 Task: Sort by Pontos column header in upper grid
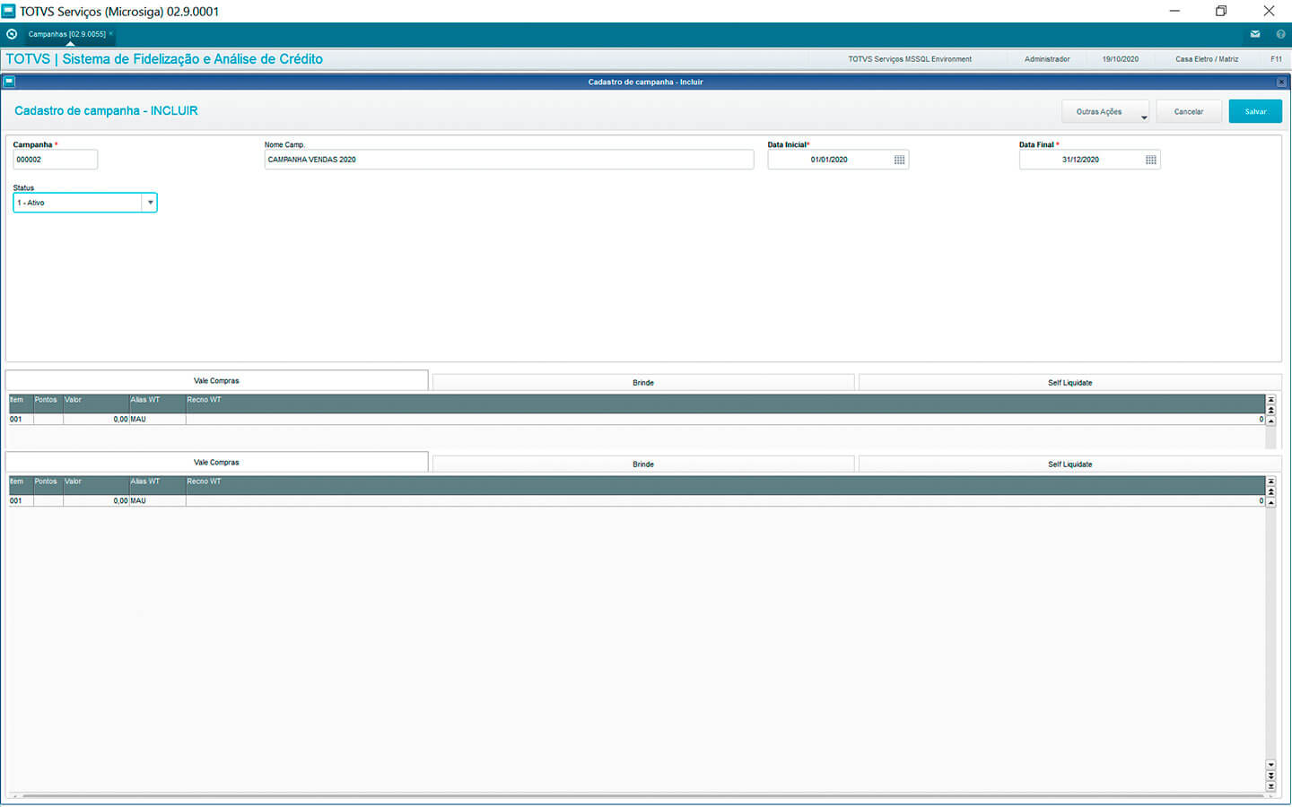click(x=47, y=400)
